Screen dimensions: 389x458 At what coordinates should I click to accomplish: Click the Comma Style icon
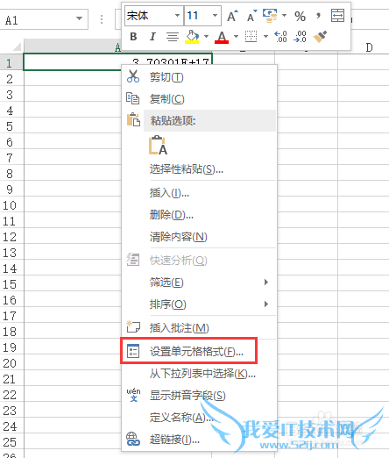[x=318, y=15]
